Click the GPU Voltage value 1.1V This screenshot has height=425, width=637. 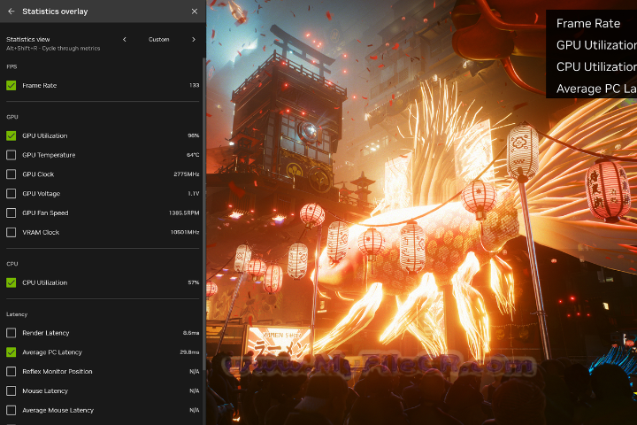tap(194, 194)
